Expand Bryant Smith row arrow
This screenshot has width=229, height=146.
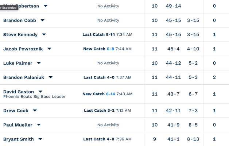[x=40, y=139]
